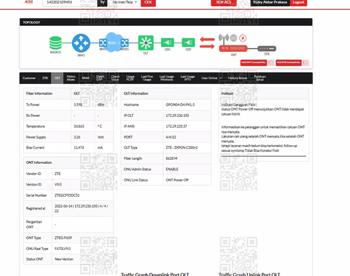
Task: Open Last Usage IPTV tab
Action: (188, 78)
